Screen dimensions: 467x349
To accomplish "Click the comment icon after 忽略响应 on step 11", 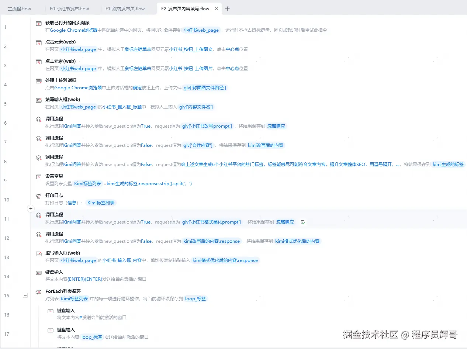I will [302, 222].
